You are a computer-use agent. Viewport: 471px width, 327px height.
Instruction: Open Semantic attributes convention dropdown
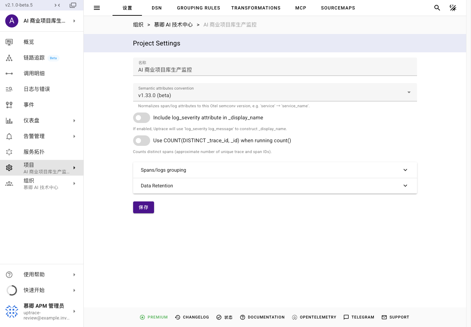[275, 92]
